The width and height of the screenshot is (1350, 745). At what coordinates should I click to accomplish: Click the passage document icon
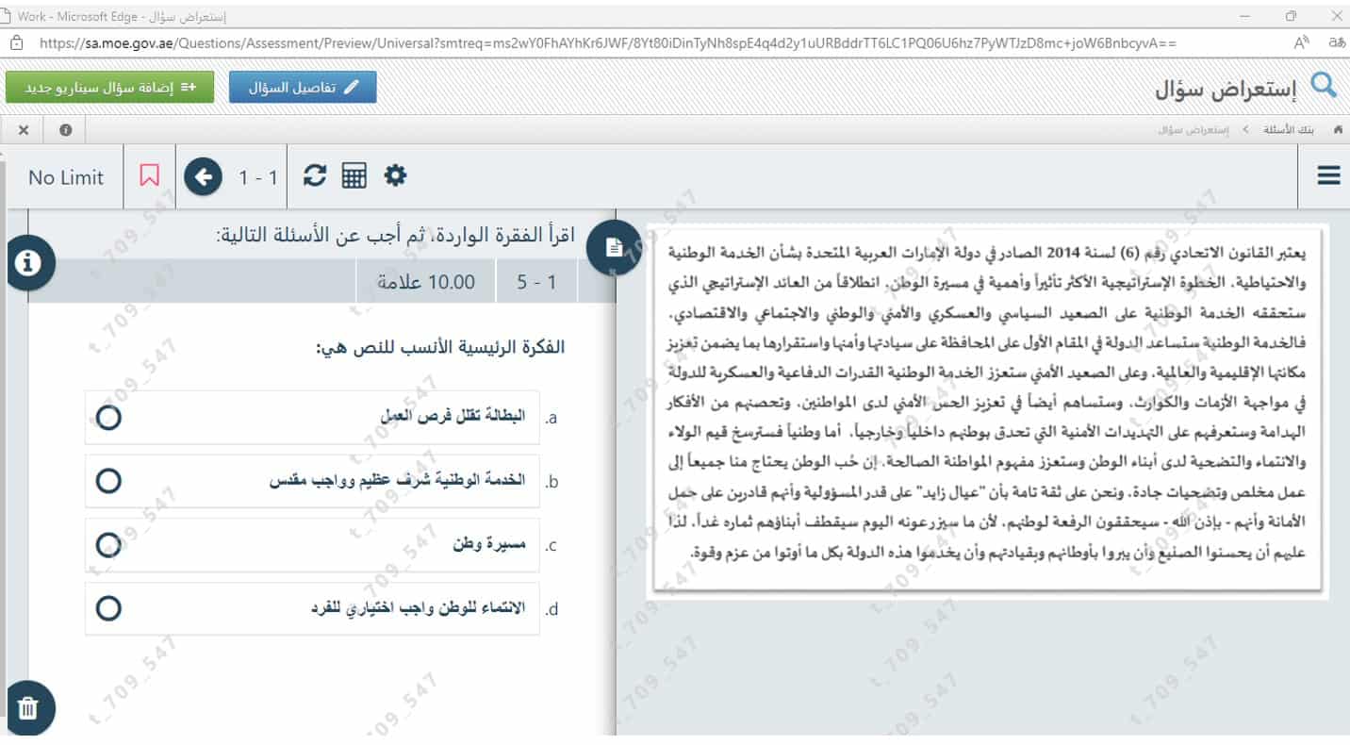coord(614,247)
